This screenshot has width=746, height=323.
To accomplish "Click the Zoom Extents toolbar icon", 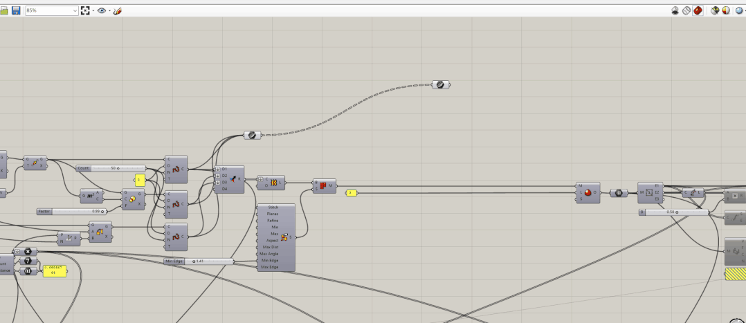I will pos(85,10).
